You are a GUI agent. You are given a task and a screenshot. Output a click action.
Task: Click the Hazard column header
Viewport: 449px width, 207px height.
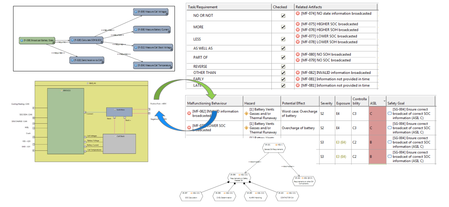point(262,101)
